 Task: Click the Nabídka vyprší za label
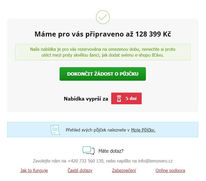point(86,99)
